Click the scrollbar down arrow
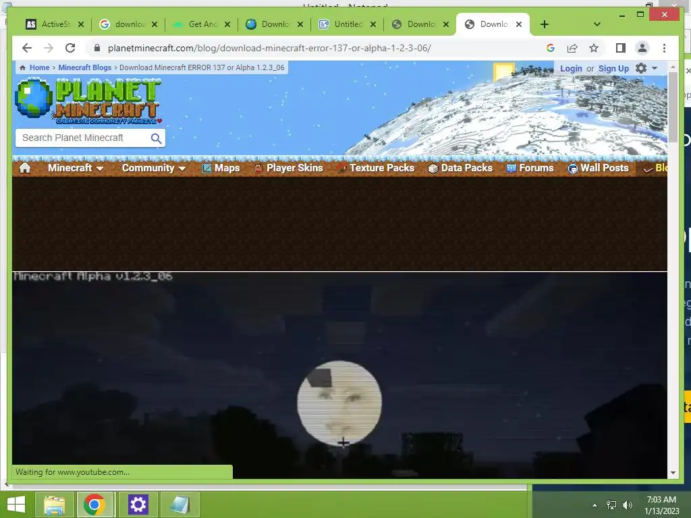 tap(673, 473)
